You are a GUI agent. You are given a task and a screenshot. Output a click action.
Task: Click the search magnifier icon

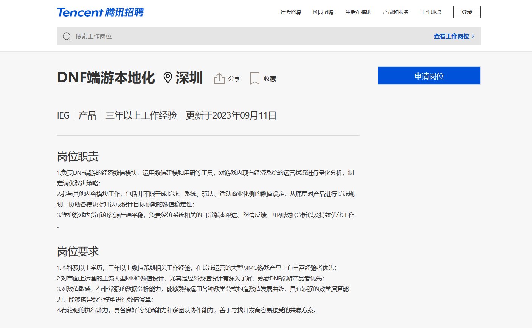click(x=67, y=37)
